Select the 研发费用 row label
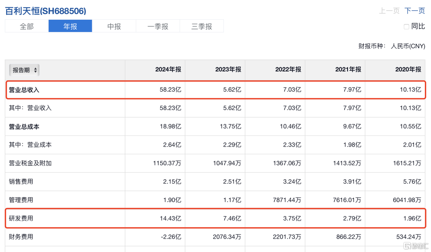This screenshot has height=252, width=431. pyautogui.click(x=21, y=218)
